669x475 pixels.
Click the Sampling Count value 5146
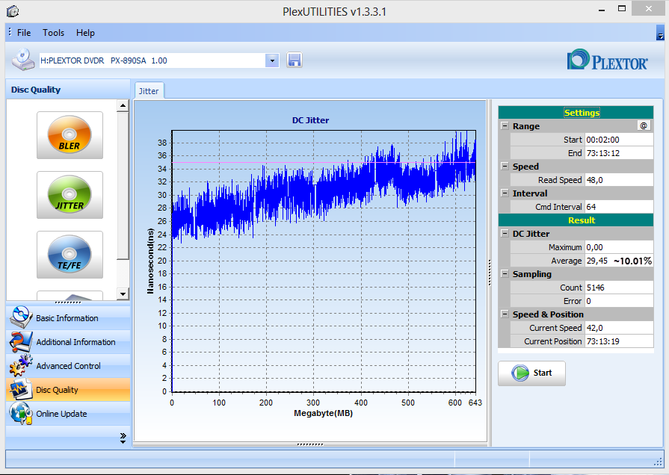(619, 288)
